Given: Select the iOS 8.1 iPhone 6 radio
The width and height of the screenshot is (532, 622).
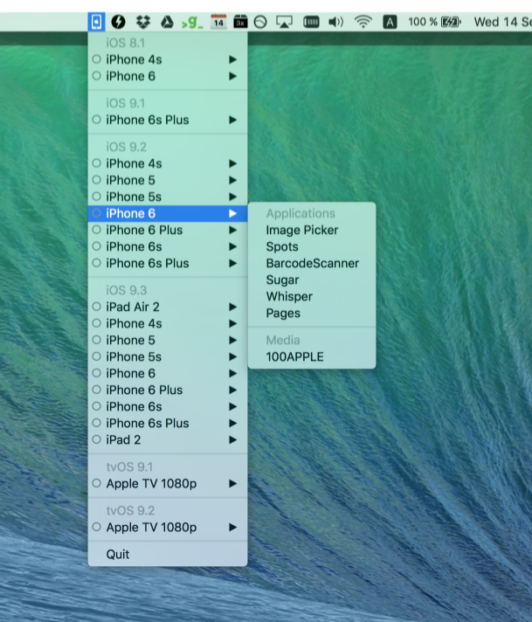Looking at the screenshot, I should [x=96, y=76].
